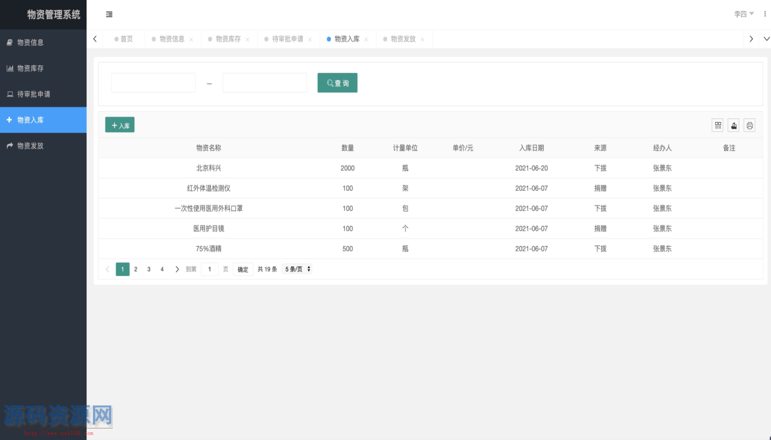Close the 待审批申请 tab

coord(310,40)
